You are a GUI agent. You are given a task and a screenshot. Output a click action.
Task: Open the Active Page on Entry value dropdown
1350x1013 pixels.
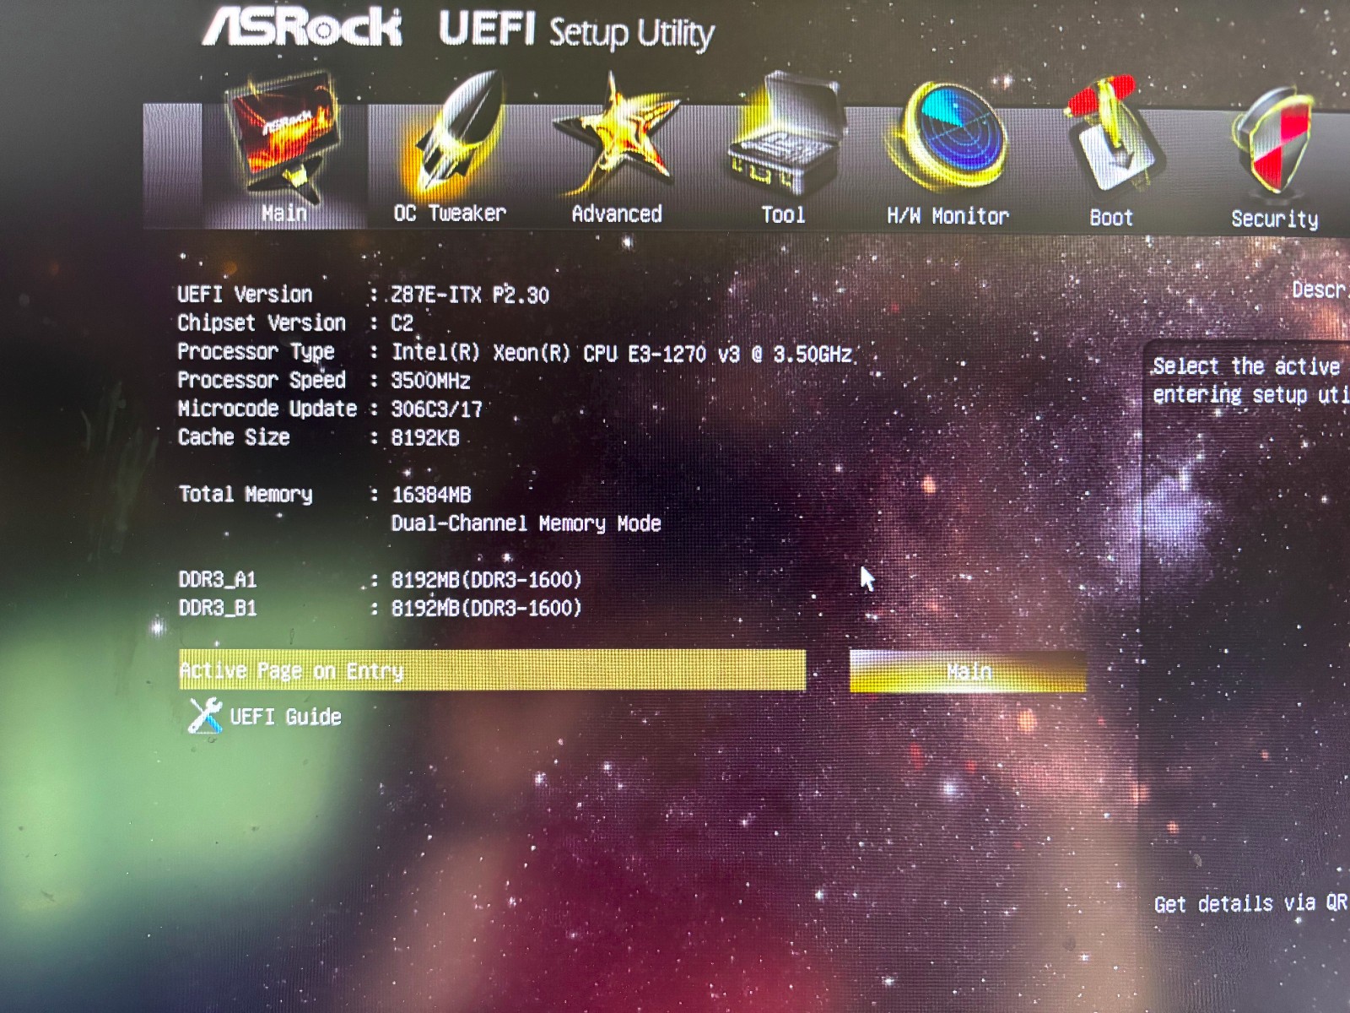click(x=968, y=671)
